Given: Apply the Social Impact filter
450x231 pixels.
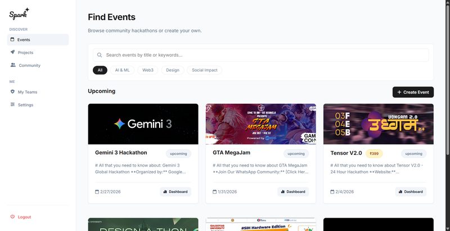Looking at the screenshot, I should coord(205,70).
